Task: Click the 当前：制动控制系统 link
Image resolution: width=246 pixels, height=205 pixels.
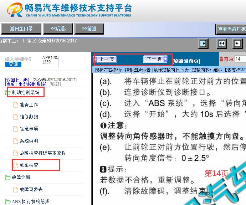Action: coord(26,84)
